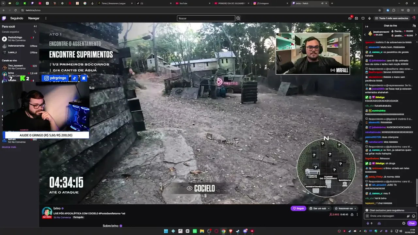
Task: Open the Inscrever-se dropdown
Action: [345, 208]
